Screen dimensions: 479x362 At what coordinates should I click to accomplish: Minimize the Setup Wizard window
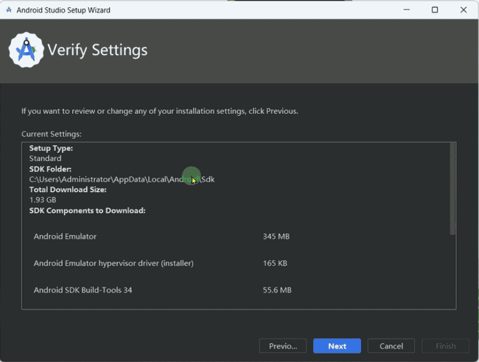(x=407, y=10)
